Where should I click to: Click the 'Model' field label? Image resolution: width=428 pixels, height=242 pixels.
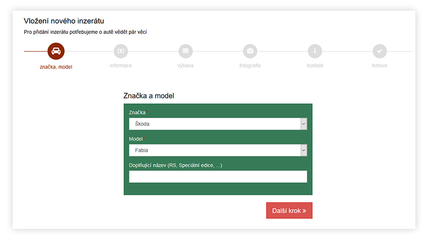tap(136, 139)
